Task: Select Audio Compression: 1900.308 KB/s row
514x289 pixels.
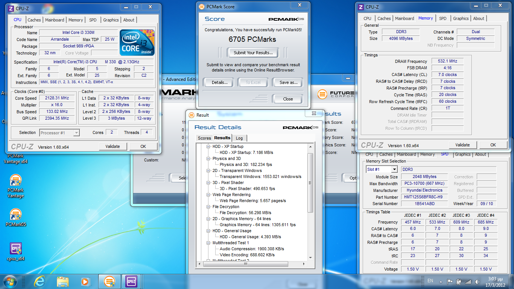Action: click(x=252, y=249)
